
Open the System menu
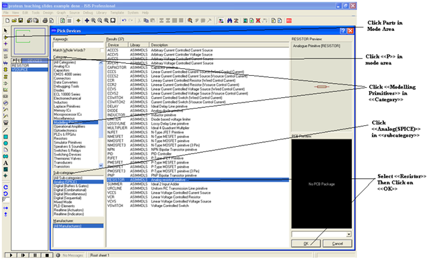[133, 13]
